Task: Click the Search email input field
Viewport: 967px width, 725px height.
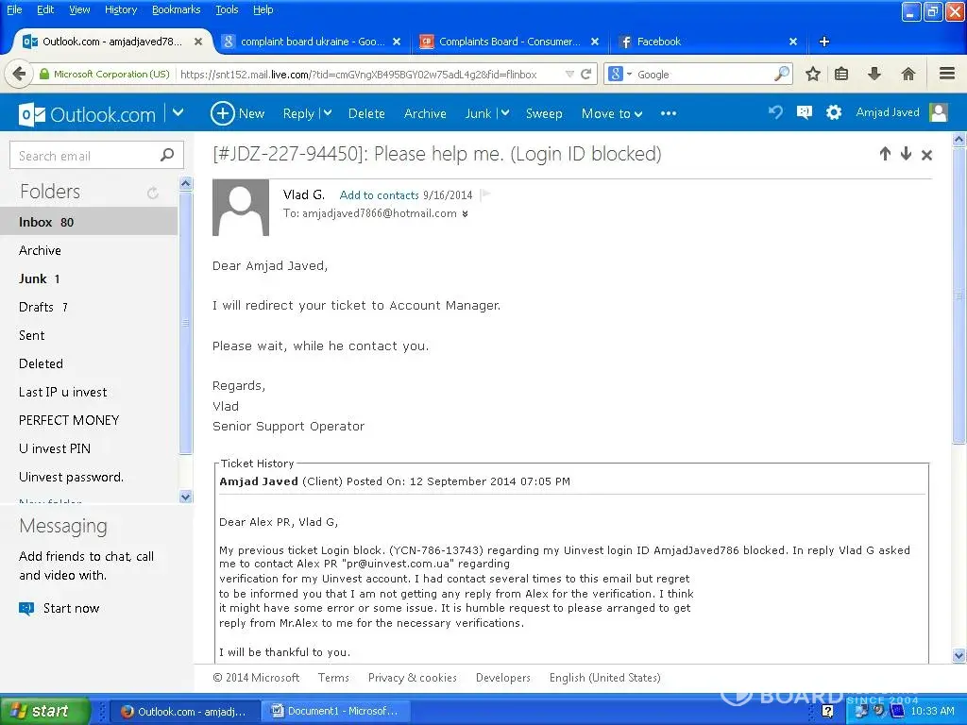Action: 85,156
